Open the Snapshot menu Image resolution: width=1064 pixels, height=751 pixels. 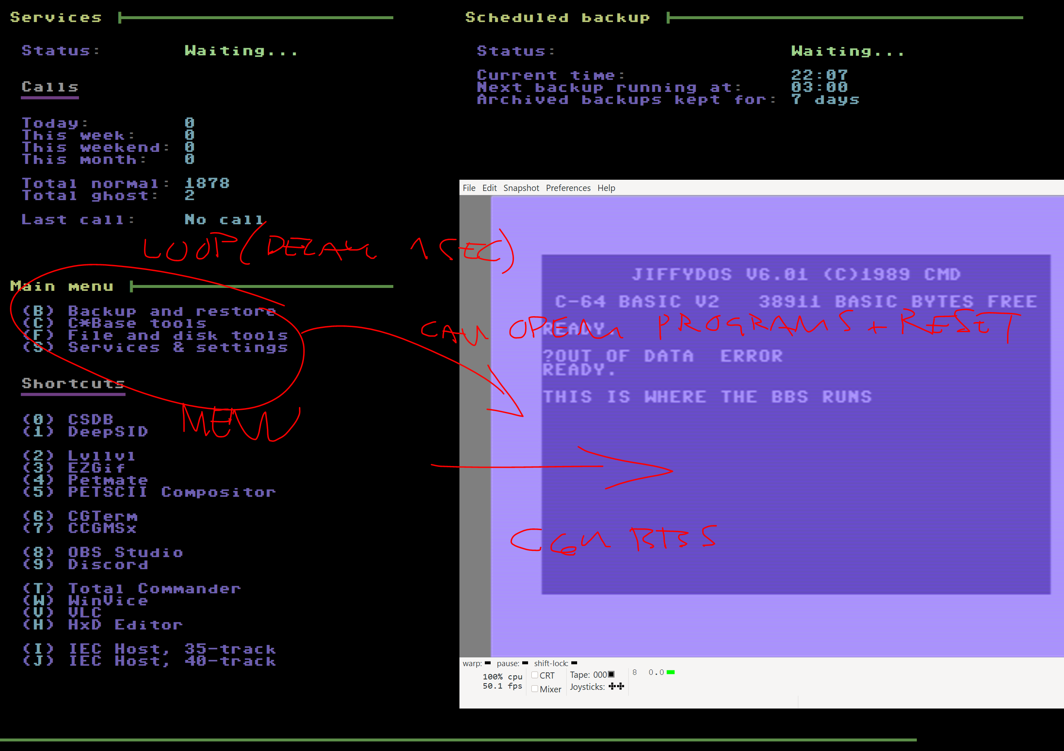pos(521,188)
